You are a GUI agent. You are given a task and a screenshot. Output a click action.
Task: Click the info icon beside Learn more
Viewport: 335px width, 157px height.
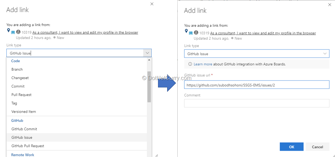(190, 64)
